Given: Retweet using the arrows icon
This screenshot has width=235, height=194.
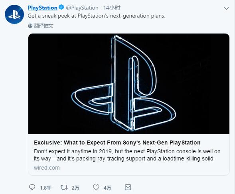Looking at the screenshot, I should pos(64,187).
